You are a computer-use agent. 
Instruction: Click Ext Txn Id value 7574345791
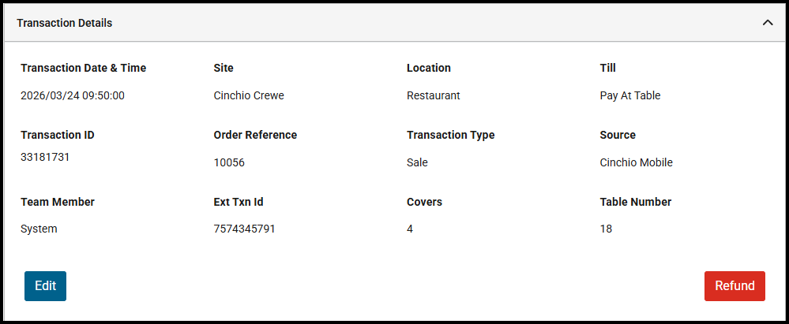[244, 229]
